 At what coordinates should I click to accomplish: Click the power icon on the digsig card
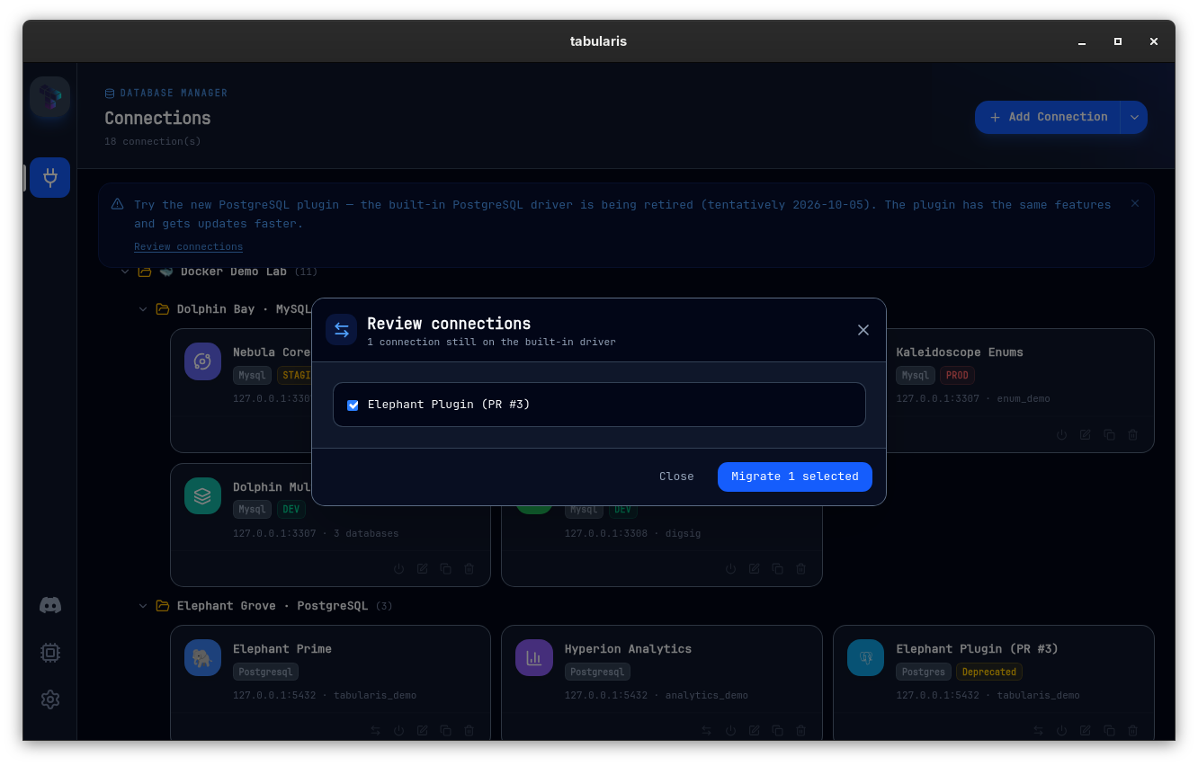coord(731,569)
